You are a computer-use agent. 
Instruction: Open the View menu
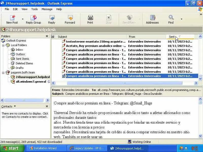pos(24,9)
